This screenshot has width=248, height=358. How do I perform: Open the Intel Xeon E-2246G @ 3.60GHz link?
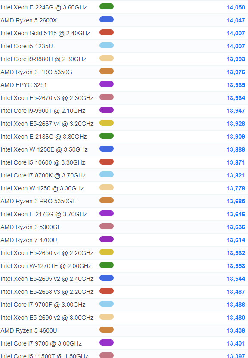43,7
